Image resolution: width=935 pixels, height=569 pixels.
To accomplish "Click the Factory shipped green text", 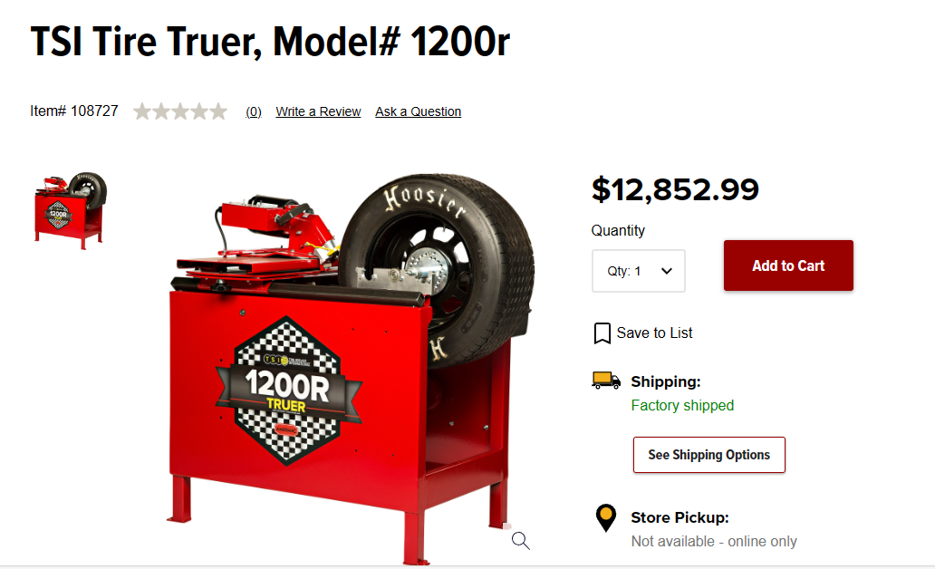I will coord(682,406).
